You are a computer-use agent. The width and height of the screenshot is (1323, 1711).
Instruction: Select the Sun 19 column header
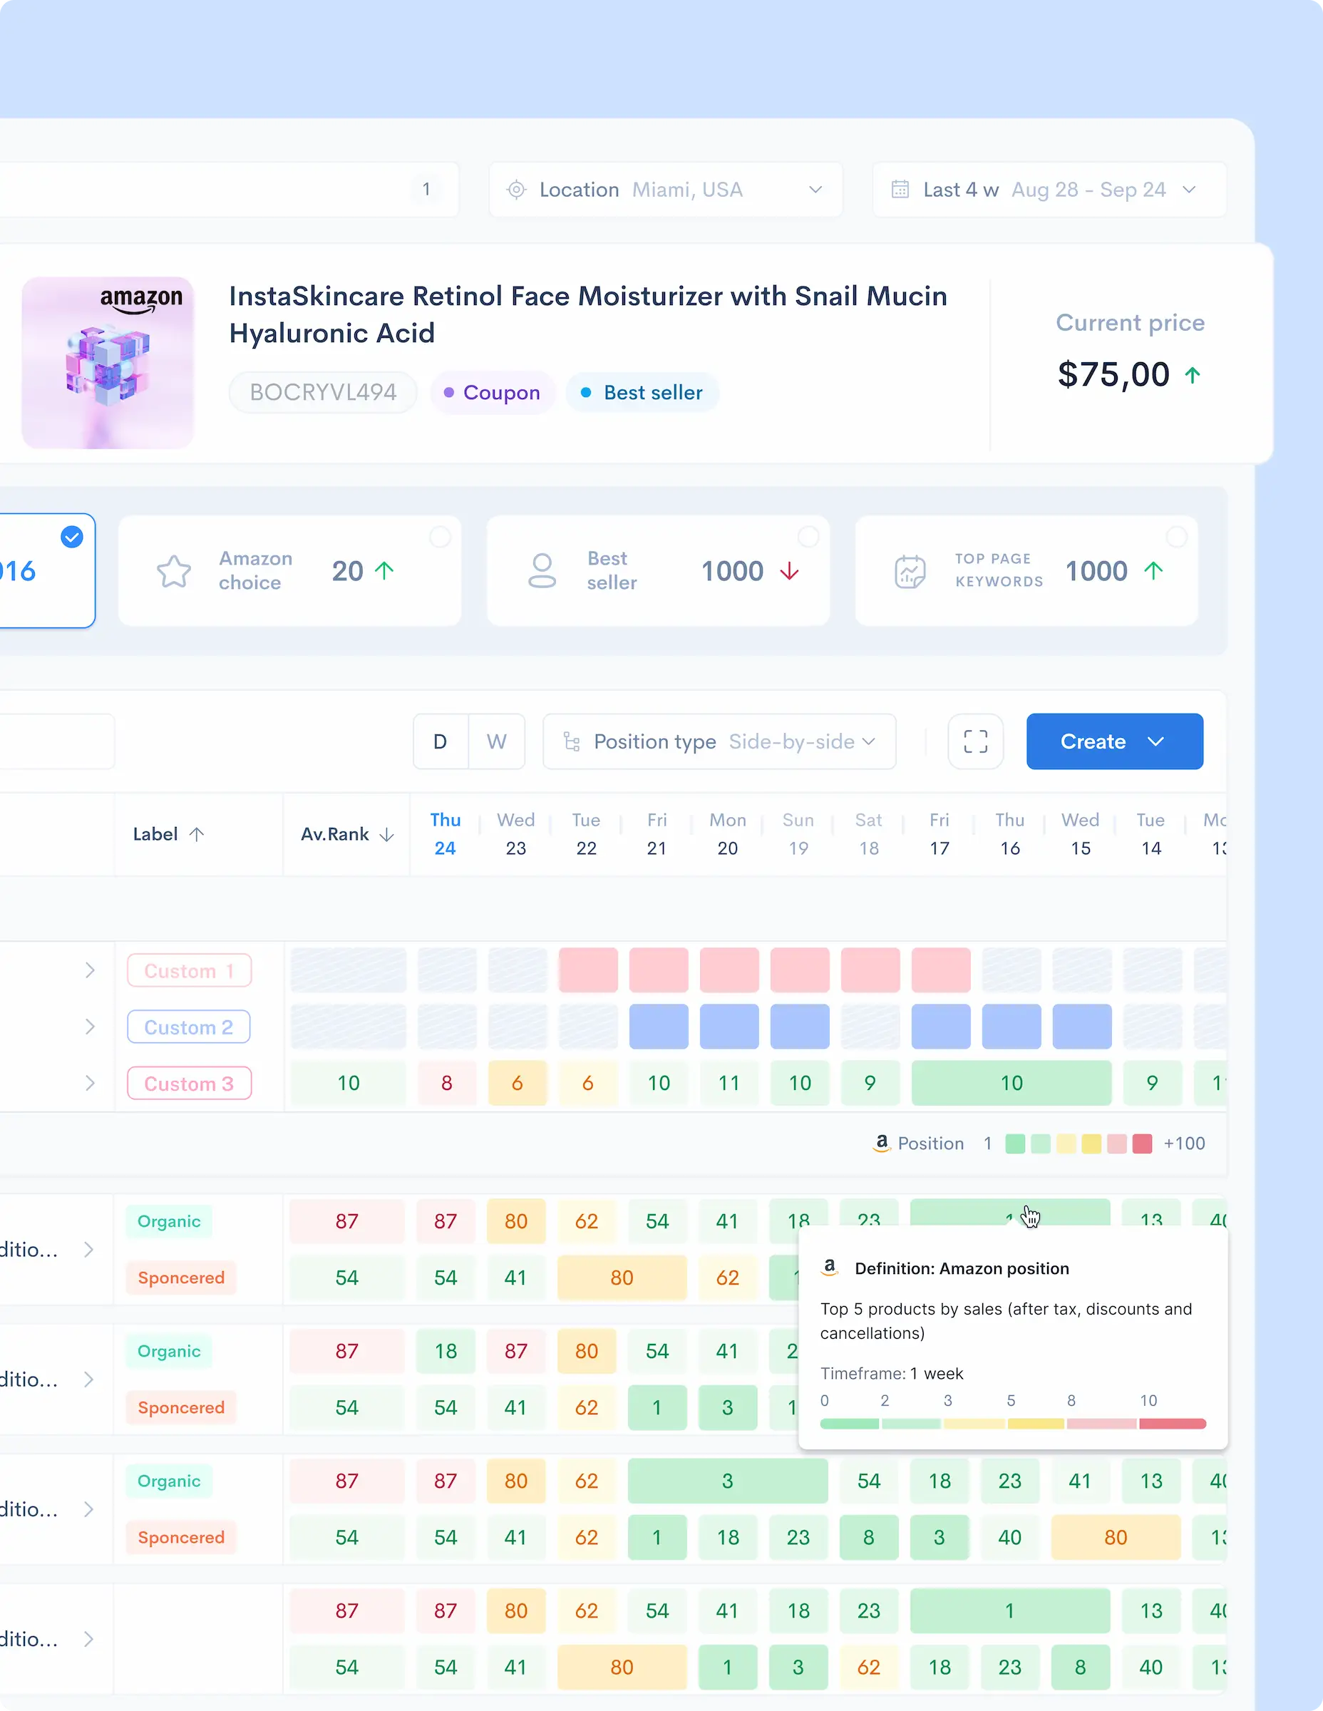798,834
